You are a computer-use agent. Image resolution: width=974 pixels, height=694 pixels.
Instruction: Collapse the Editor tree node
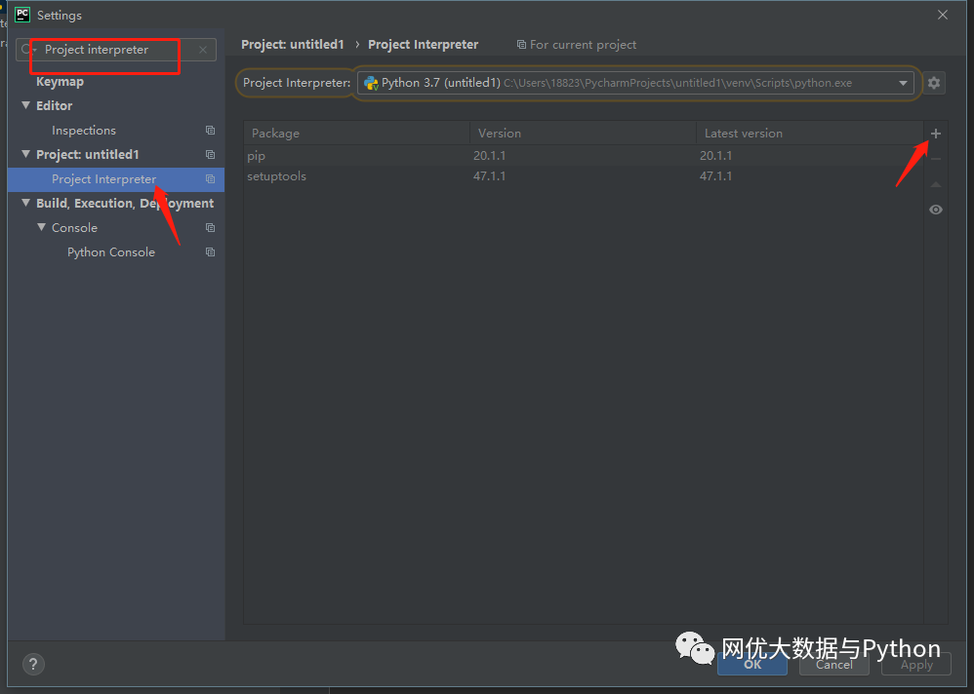pos(25,105)
